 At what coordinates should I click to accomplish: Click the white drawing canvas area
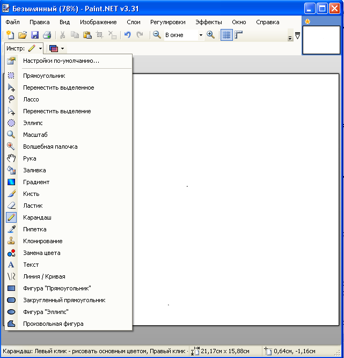[236, 200]
